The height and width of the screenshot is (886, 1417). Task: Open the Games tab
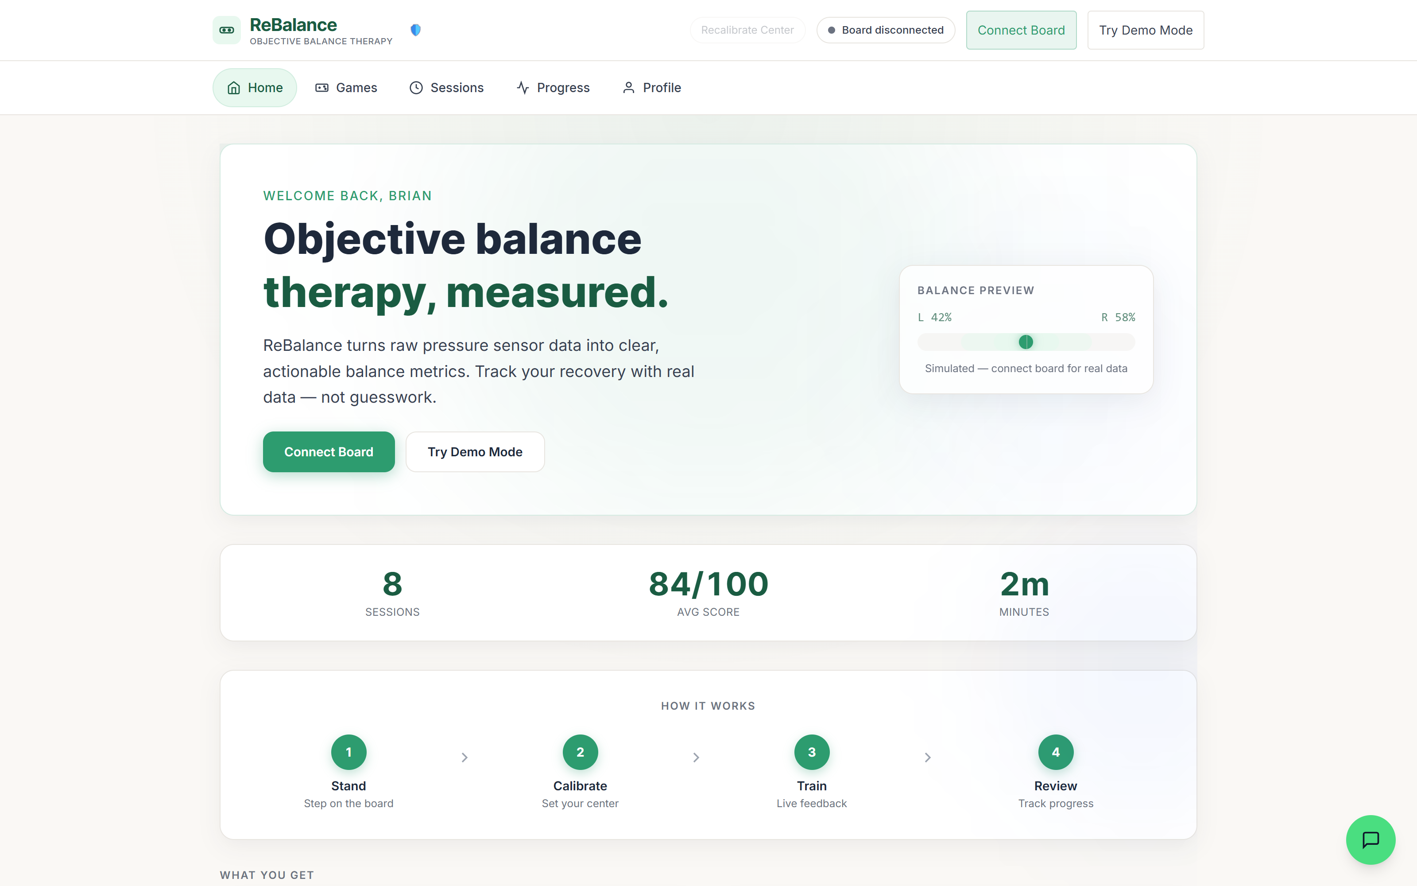[346, 88]
